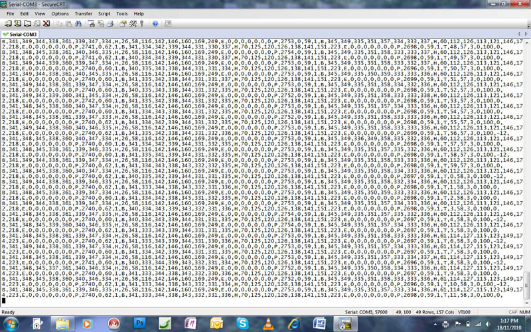Screen dimensions: 531x332
Task: Open the Options menu
Action: pos(60,13)
